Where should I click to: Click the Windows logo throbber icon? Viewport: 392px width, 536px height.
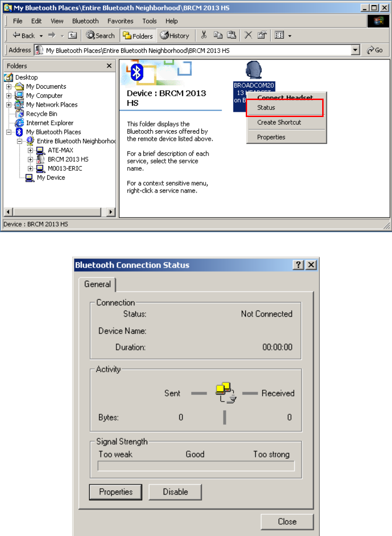tap(378, 21)
